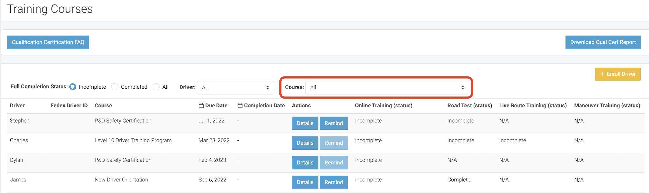Click the Feb 4, 2023 due date

pyautogui.click(x=212, y=160)
